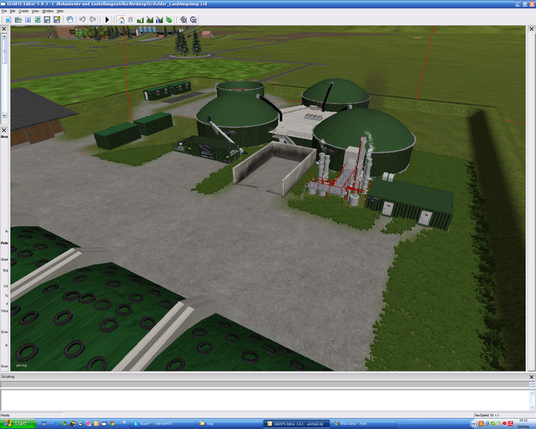Close the right side panel
Screen dimensions: 536x429
pyautogui.click(x=532, y=29)
